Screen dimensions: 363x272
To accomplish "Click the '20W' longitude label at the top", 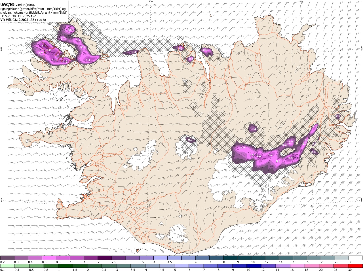I will (x=151, y=1).
